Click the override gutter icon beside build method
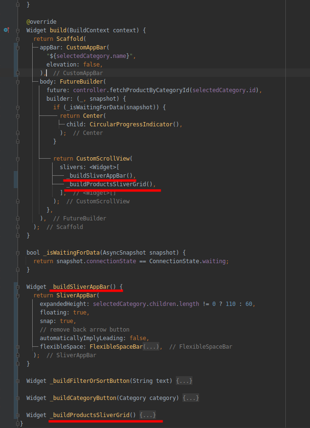The width and height of the screenshot is (310, 428). 7,30
